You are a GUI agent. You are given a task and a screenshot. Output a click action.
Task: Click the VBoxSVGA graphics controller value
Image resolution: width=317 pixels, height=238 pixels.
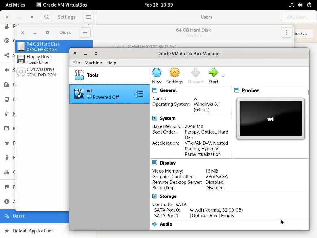[x=216, y=176]
